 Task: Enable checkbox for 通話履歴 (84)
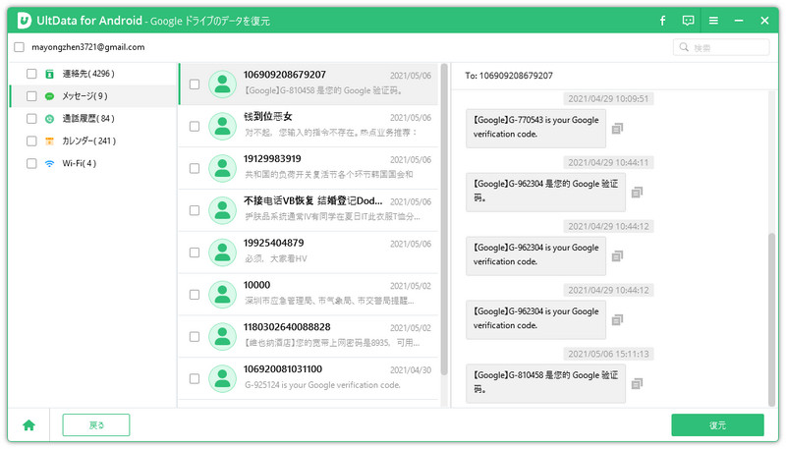pyautogui.click(x=31, y=119)
